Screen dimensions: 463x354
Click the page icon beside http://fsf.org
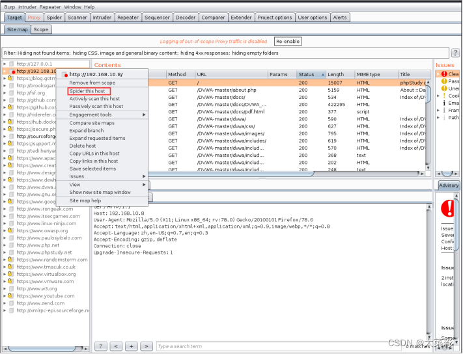tap(11, 92)
